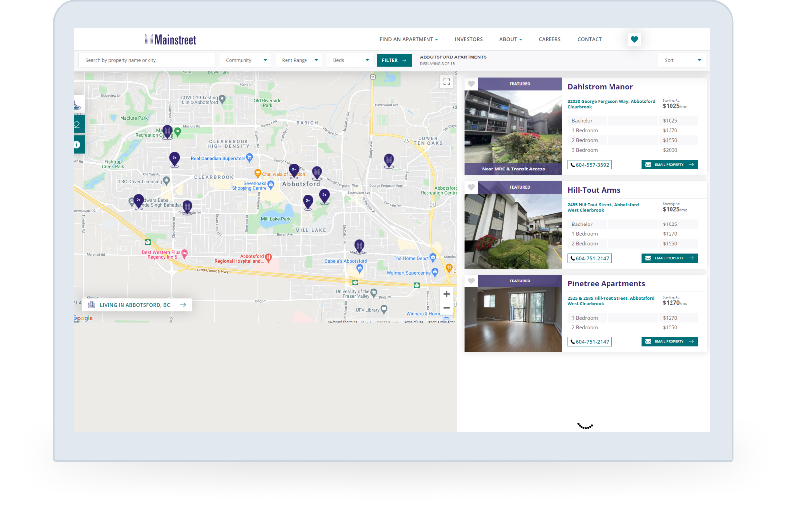Email property for Pinetree Apartments
Viewport: 793px width, 506px height.
[670, 342]
